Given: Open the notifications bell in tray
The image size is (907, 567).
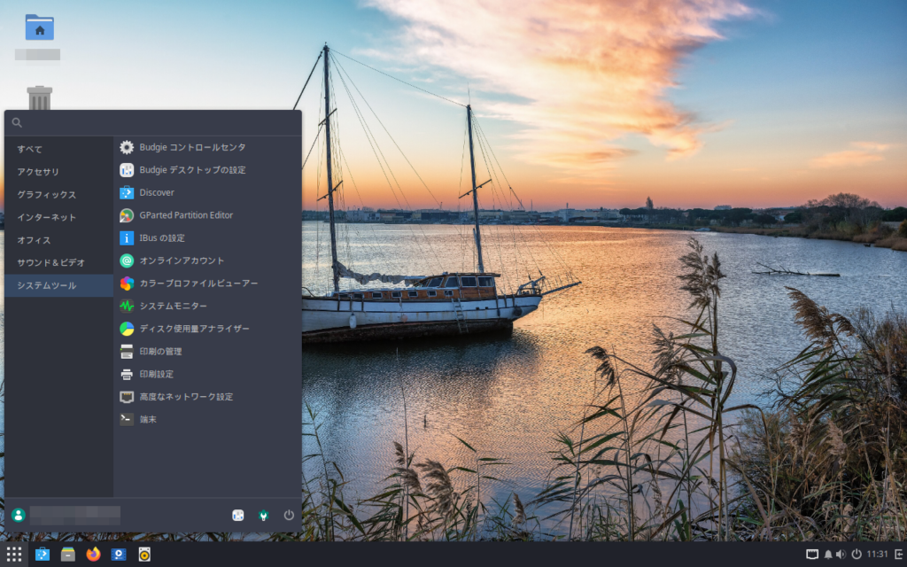Looking at the screenshot, I should coord(828,555).
